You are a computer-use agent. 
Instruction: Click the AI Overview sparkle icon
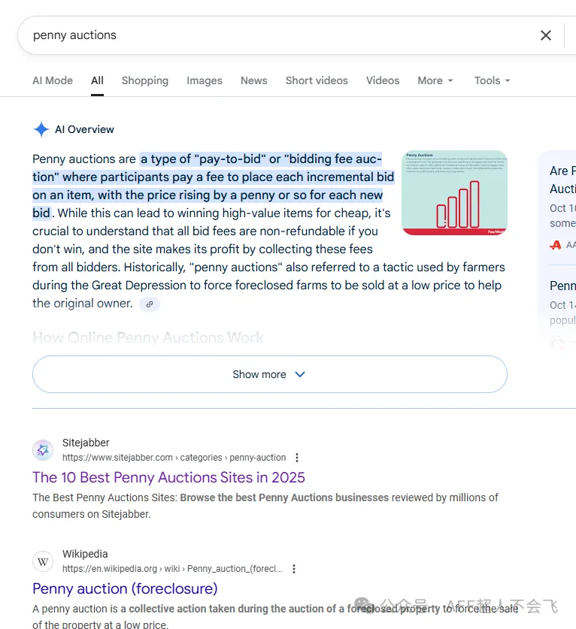click(x=41, y=129)
